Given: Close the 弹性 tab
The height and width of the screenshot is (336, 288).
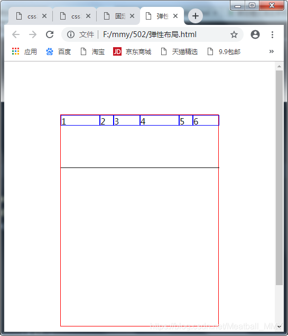Looking at the screenshot, I should click(x=175, y=16).
